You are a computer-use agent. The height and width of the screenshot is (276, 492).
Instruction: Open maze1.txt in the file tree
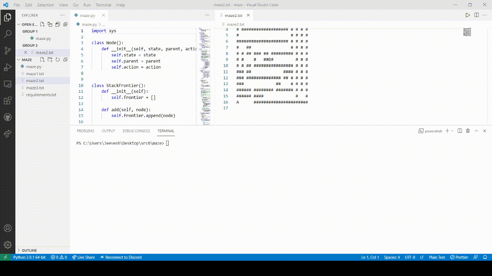point(43,74)
